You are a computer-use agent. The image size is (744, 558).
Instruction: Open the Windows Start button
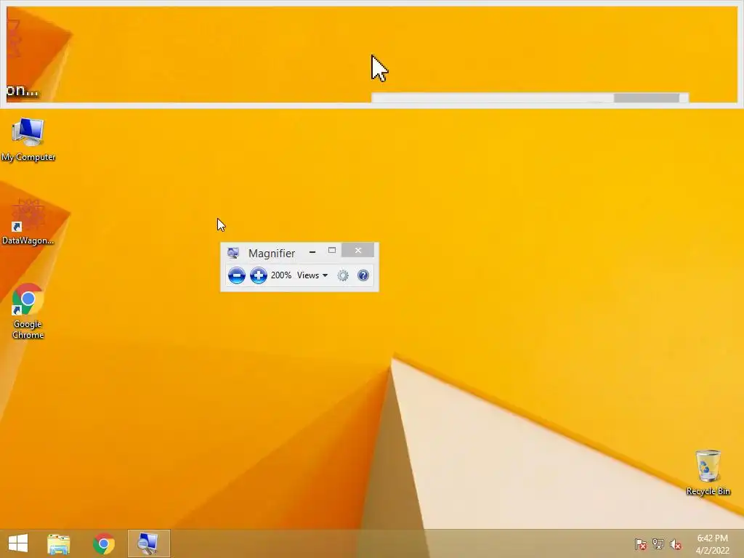tap(18, 543)
